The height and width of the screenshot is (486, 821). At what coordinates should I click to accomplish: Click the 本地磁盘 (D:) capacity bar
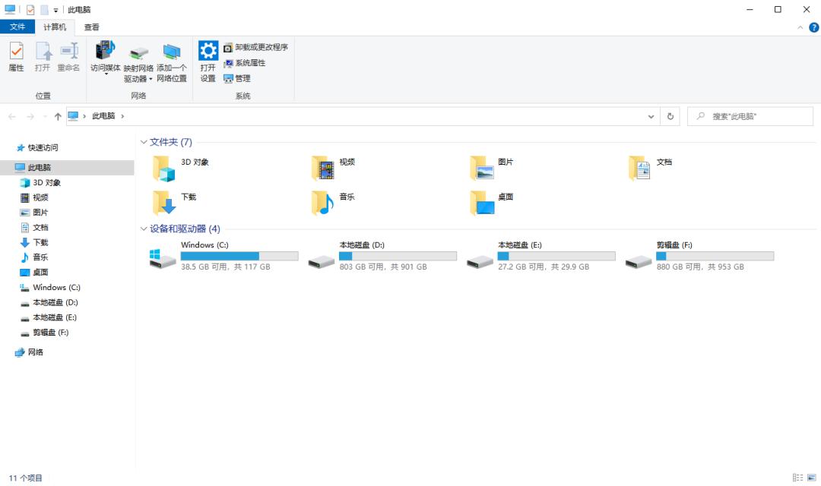pyautogui.click(x=398, y=256)
